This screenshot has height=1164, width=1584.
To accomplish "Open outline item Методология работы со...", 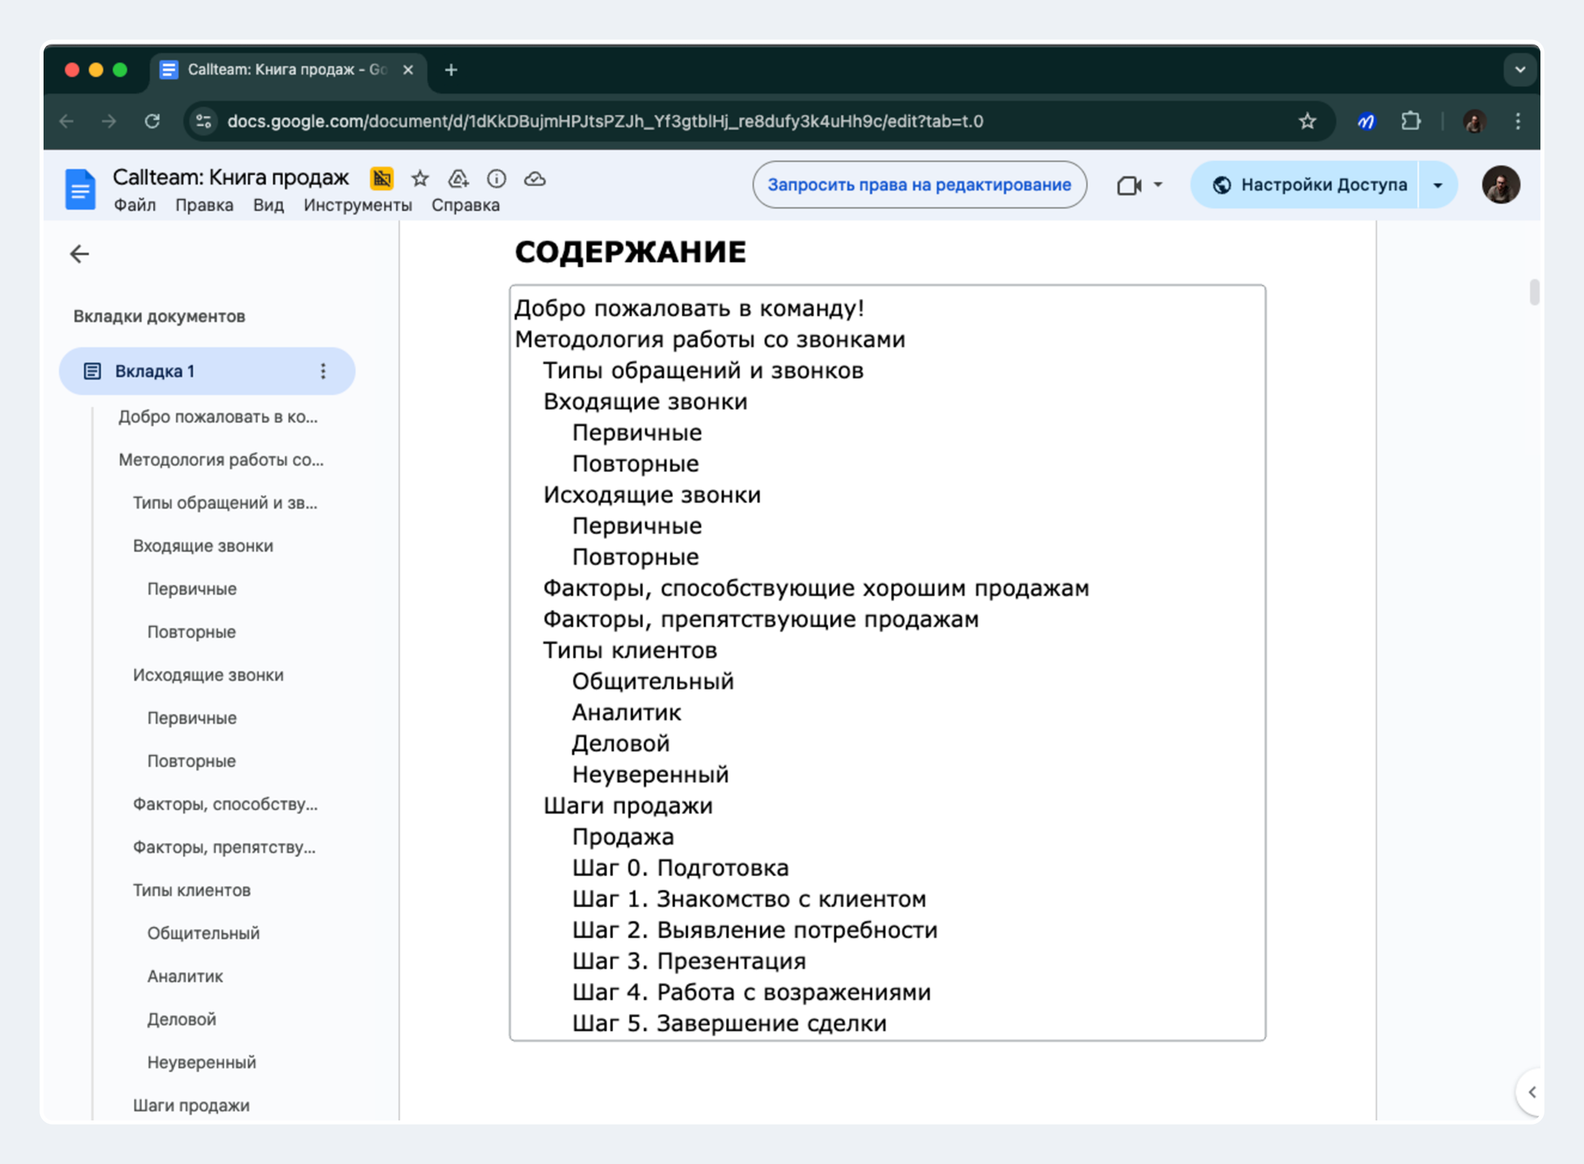I will (x=221, y=460).
